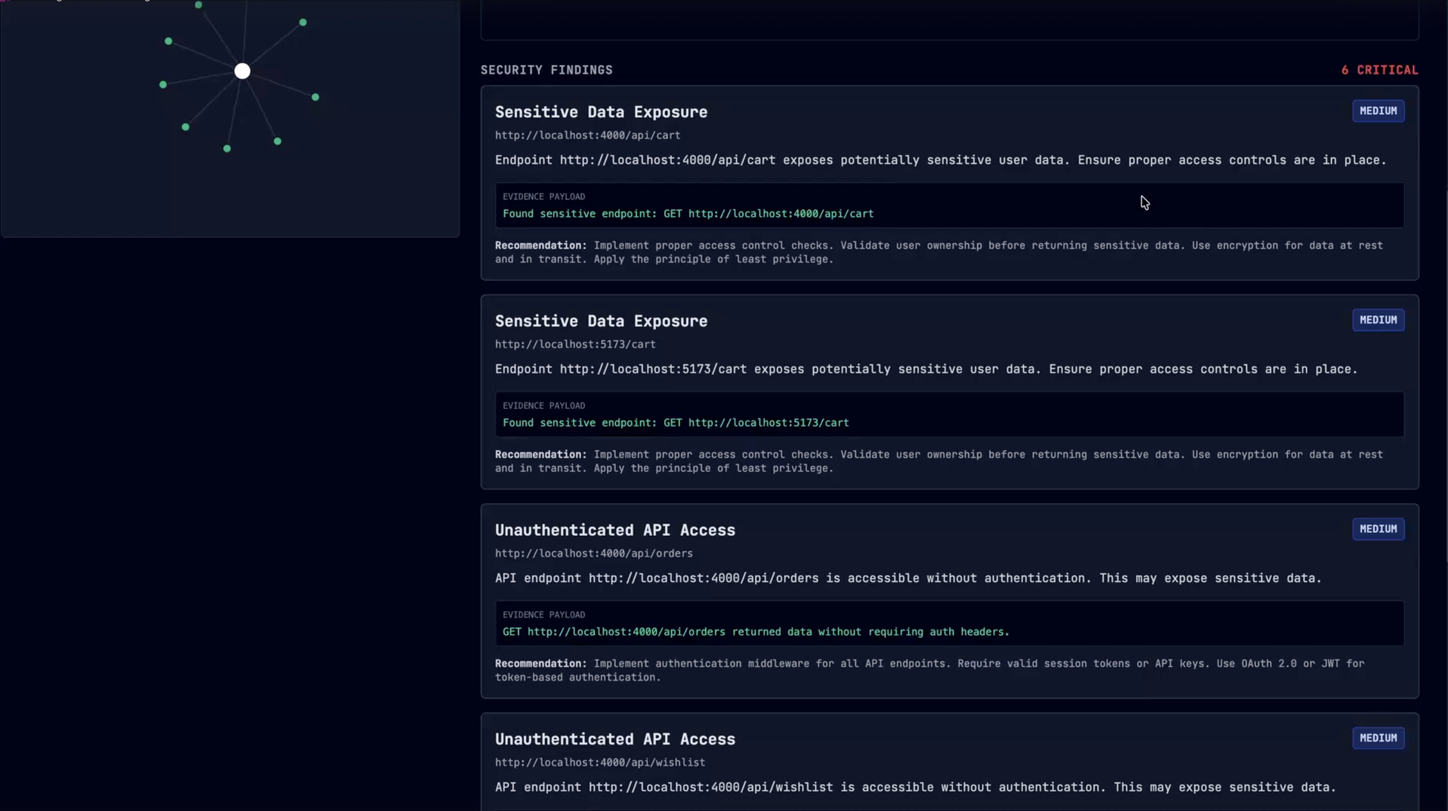This screenshot has height=811, width=1448.
Task: Open the http://localhost:4000/api/wishlist URL subtitle
Action: pyautogui.click(x=600, y=763)
